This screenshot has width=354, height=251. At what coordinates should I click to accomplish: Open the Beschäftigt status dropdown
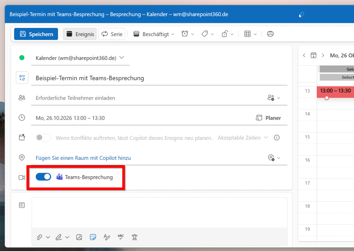[x=154, y=34]
